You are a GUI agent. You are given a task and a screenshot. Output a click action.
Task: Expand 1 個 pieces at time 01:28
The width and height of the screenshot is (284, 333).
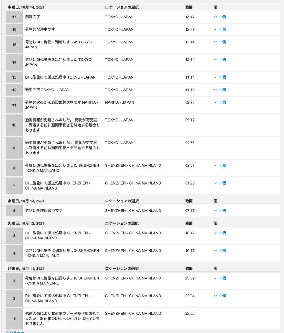point(220,183)
